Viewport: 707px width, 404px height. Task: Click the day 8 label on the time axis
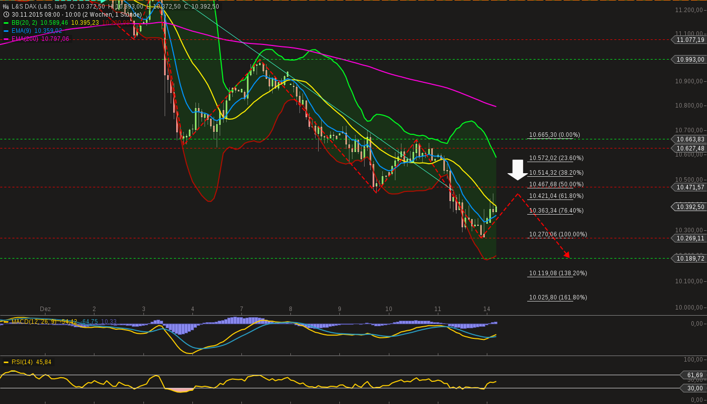tap(290, 309)
